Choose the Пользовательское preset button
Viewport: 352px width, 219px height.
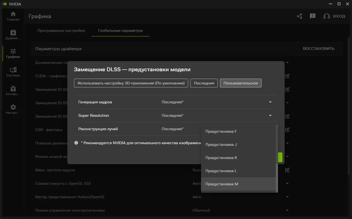[x=241, y=83]
